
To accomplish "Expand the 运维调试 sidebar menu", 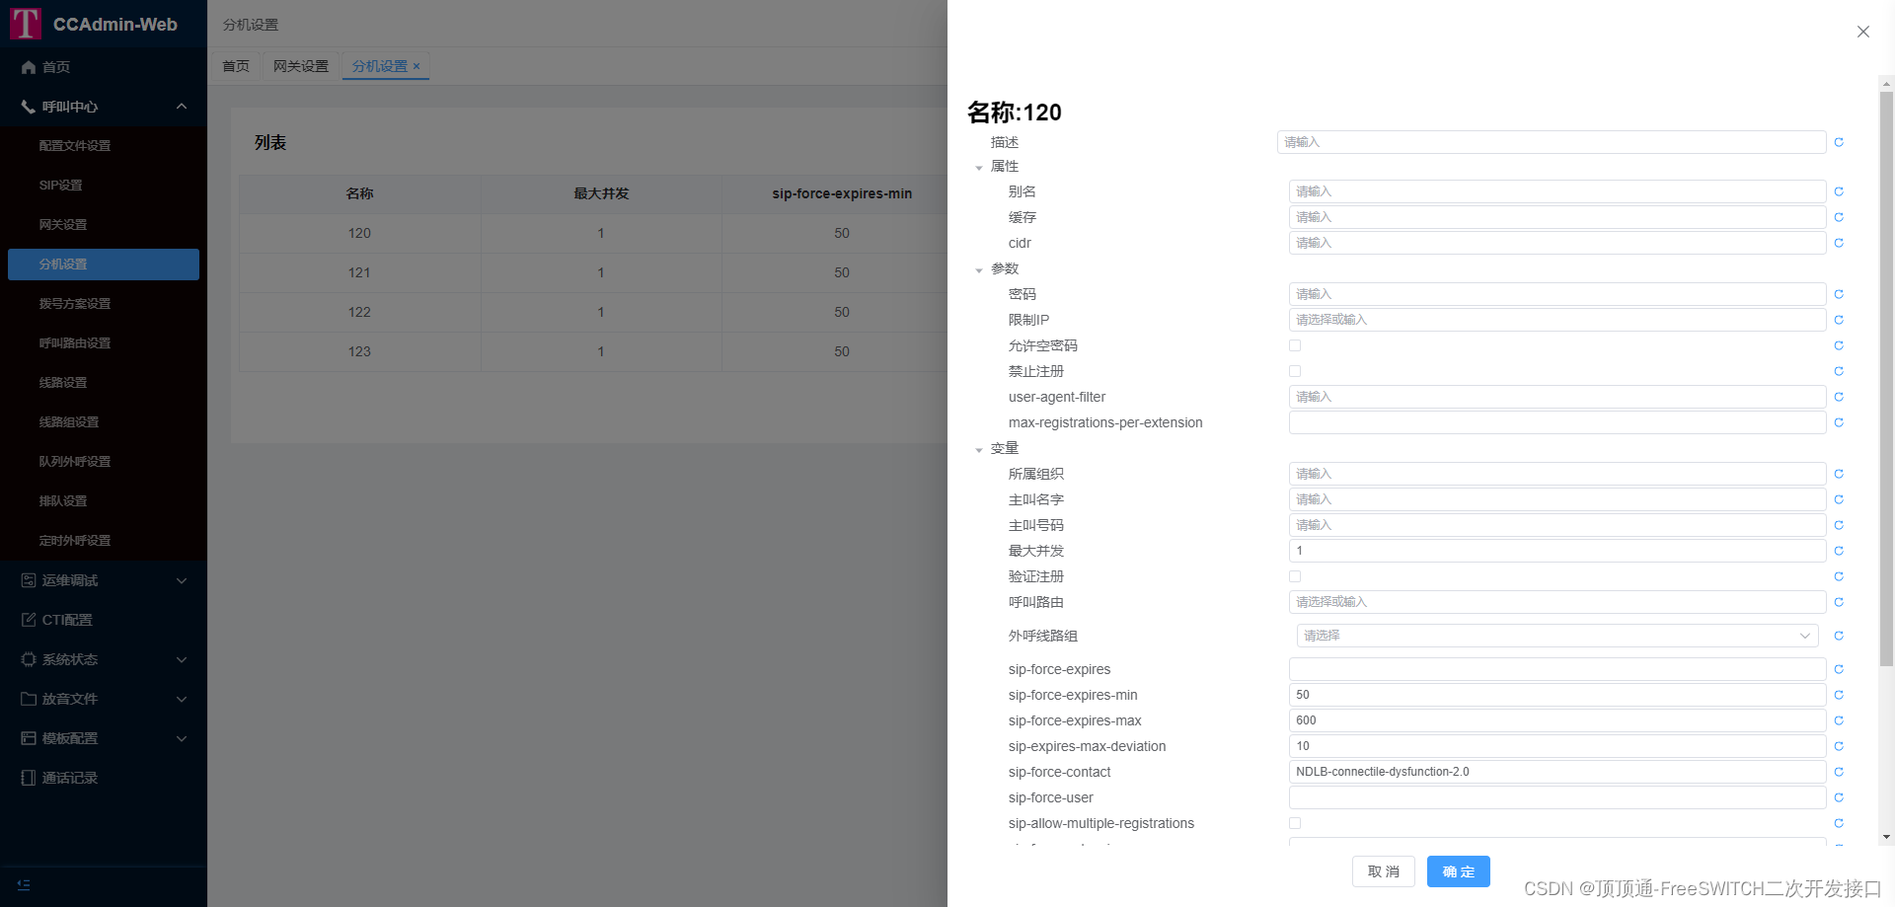I will 104,580.
